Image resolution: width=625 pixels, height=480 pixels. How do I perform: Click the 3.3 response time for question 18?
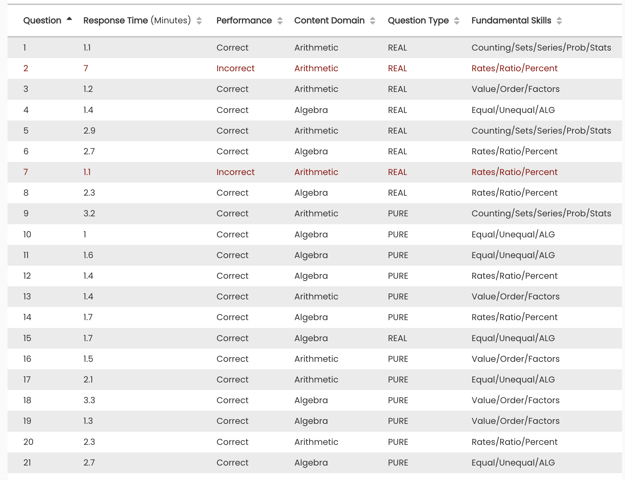tap(89, 400)
